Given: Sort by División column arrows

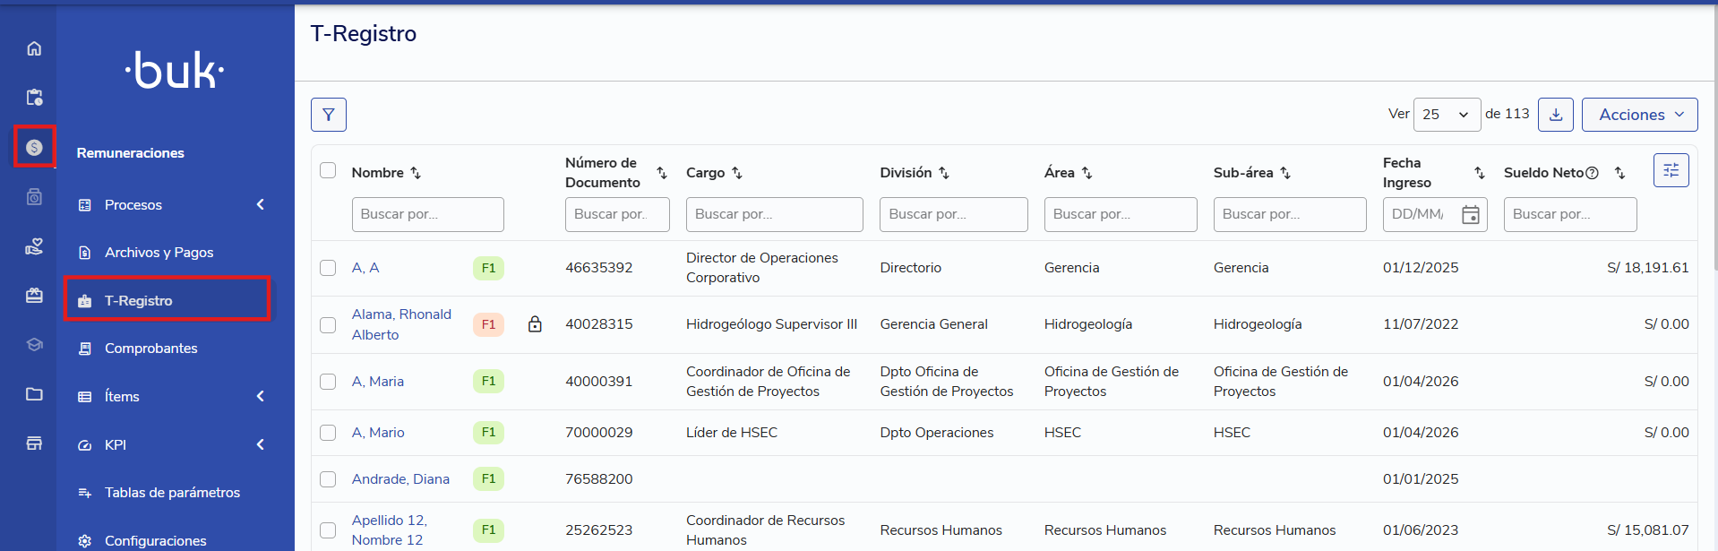Looking at the screenshot, I should (944, 173).
